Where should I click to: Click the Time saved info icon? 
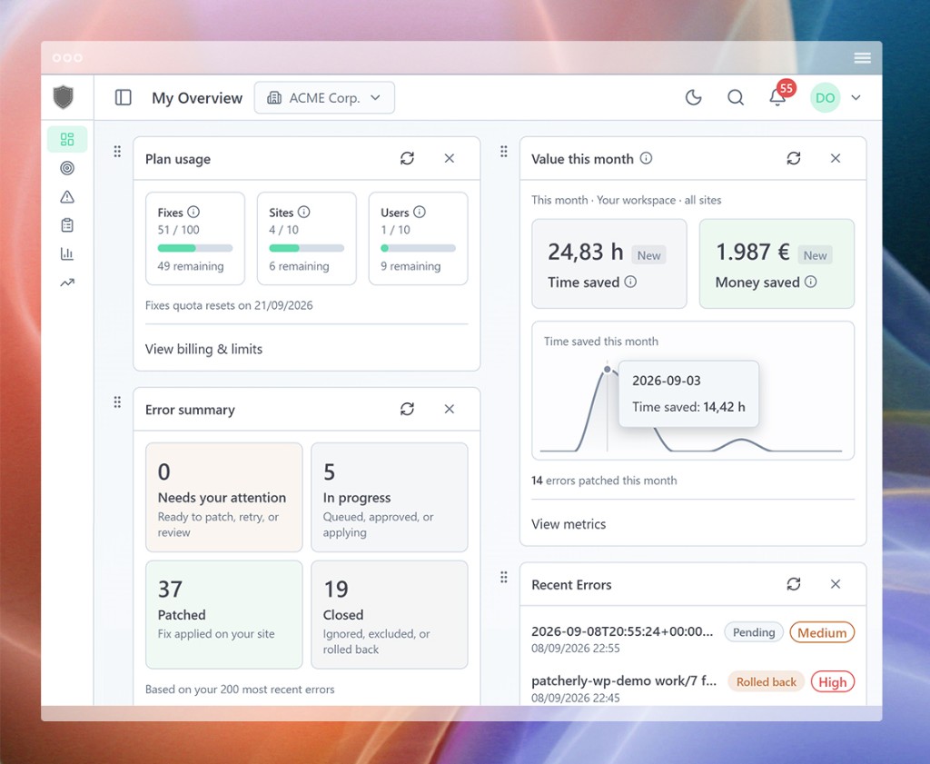(x=630, y=282)
